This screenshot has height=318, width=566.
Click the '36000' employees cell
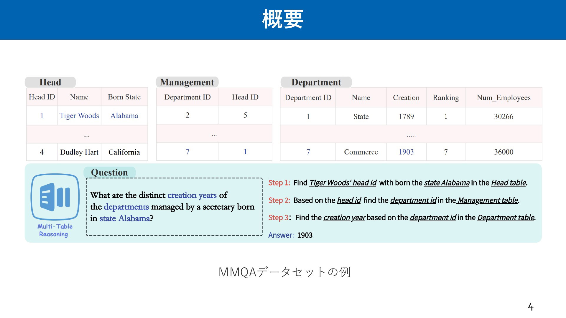tap(504, 152)
